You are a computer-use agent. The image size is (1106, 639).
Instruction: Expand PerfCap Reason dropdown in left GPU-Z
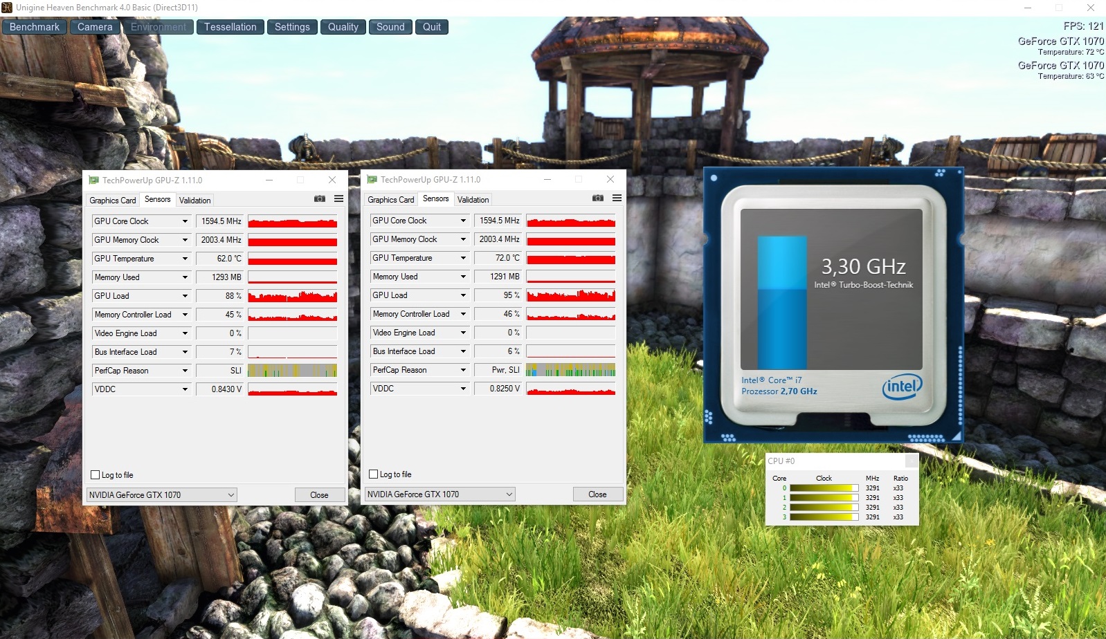pyautogui.click(x=185, y=371)
